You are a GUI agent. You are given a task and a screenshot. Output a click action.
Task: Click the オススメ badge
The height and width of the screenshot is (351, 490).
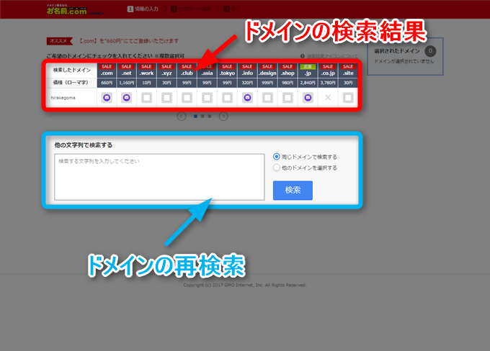tap(59, 41)
